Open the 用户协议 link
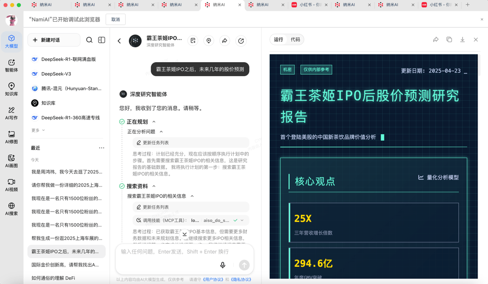This screenshot has height=284, width=488. (x=213, y=279)
